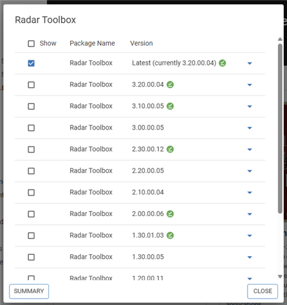Expand options arrow for version 2.20.00.05
Viewport: 287px width, 305px height.
pyautogui.click(x=249, y=171)
